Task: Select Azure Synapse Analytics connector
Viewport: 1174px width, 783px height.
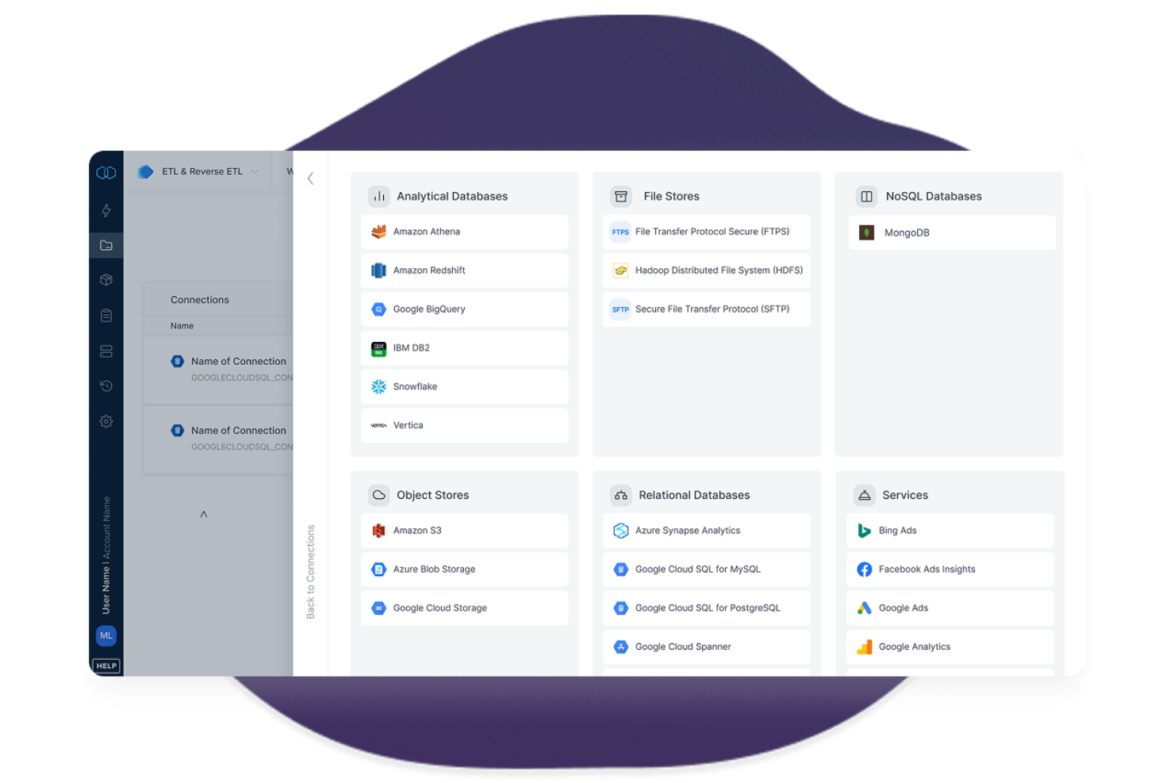Action: [x=706, y=531]
